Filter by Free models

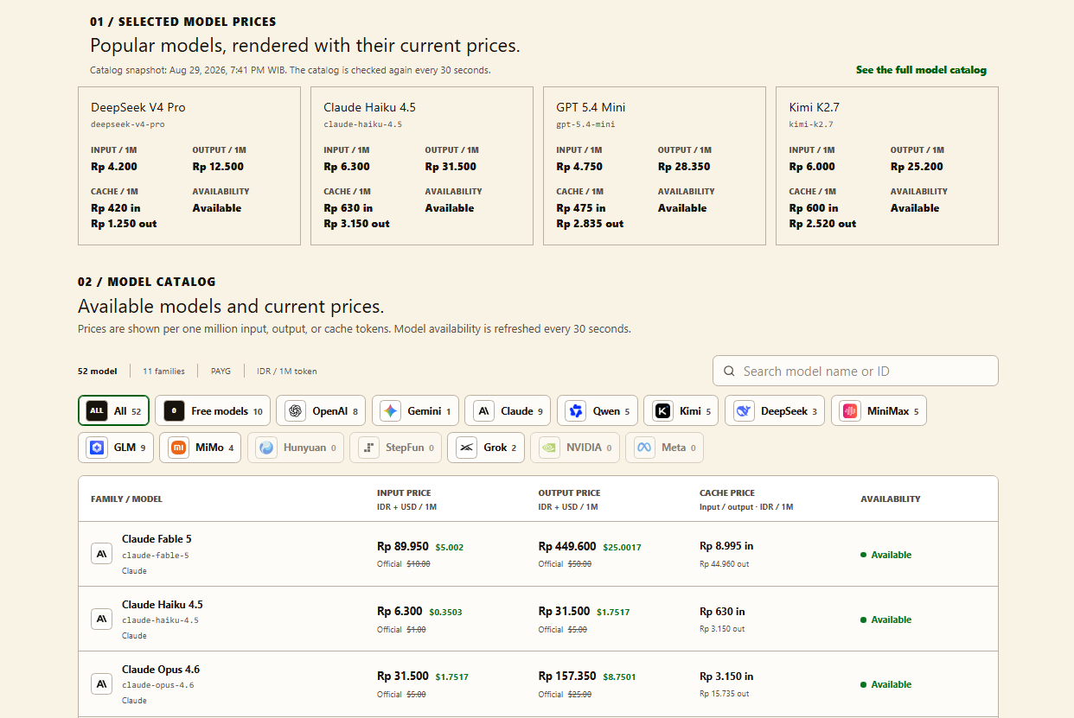[213, 411]
